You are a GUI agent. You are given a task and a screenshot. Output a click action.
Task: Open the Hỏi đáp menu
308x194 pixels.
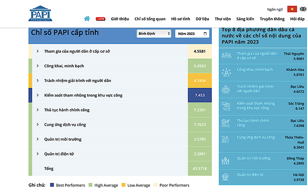pyautogui.click(x=297, y=19)
